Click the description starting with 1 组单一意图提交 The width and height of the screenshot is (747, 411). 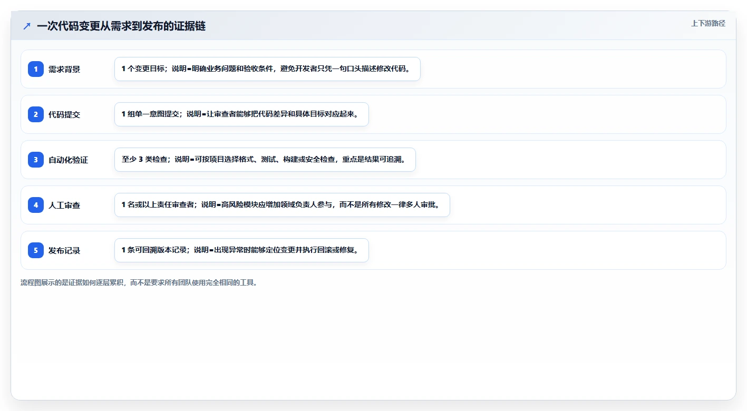pos(241,114)
